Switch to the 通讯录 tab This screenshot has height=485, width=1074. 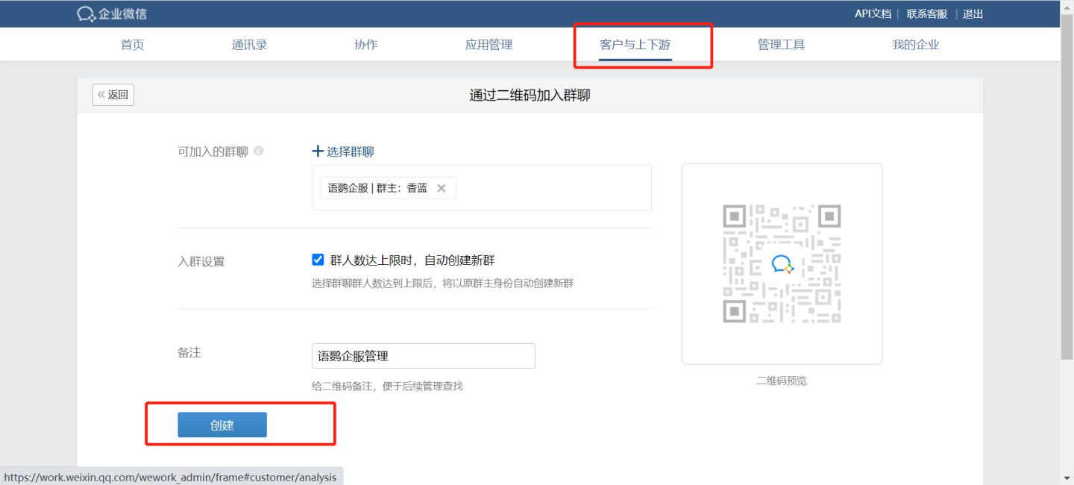249,45
